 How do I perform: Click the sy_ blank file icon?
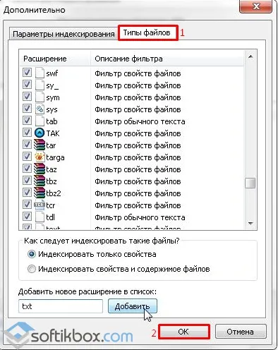click(40, 85)
